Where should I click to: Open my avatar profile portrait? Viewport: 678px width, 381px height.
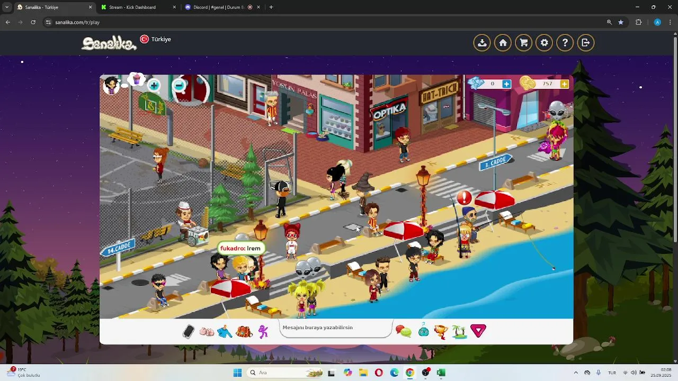click(111, 85)
